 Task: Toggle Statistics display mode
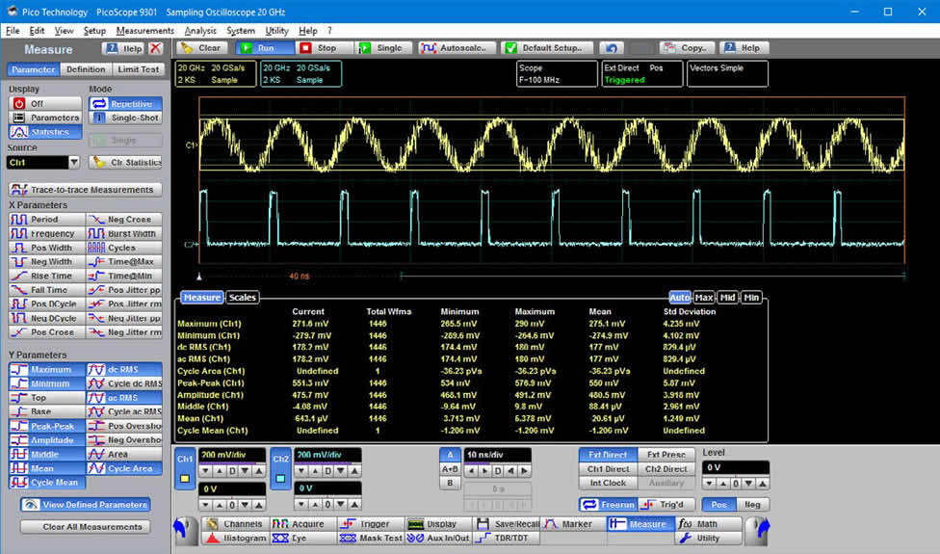coord(45,132)
